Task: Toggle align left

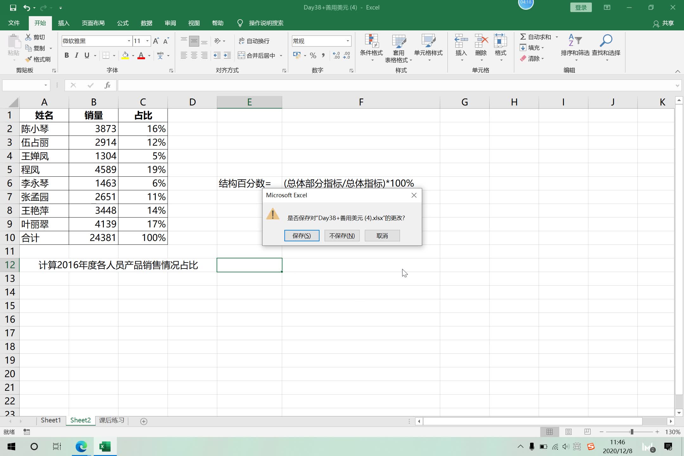Action: [x=184, y=55]
